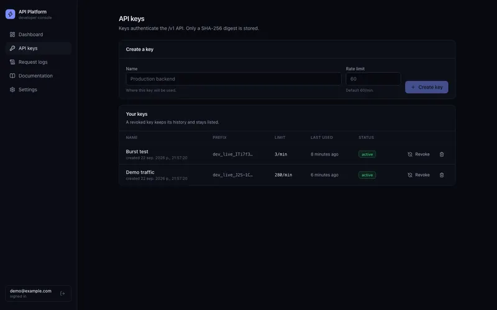Open the Dashboard page
The width and height of the screenshot is (497, 310).
(x=39, y=35)
